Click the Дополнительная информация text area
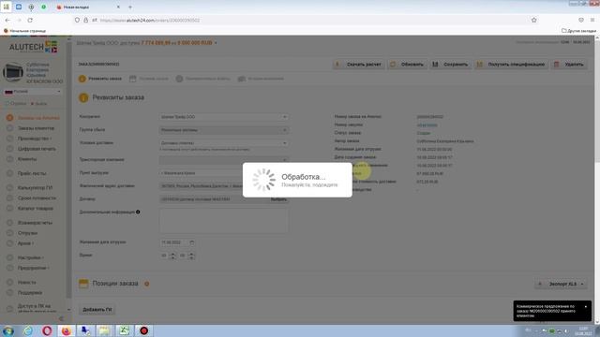 click(224, 221)
